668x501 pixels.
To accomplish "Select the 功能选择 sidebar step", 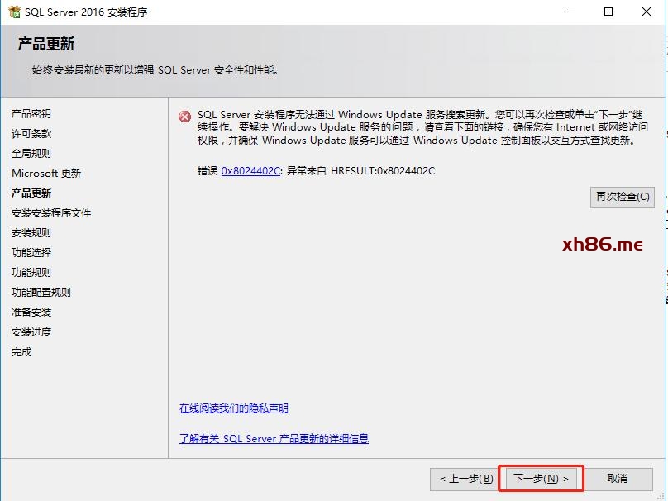I will coord(31,253).
